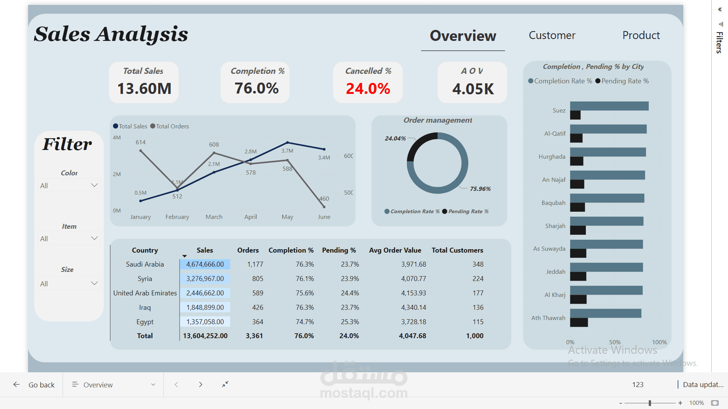728x409 pixels.
Task: Click Total Orders legend marker
Action: (152, 126)
